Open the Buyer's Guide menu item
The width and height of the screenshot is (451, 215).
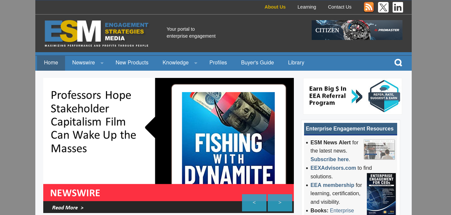pyautogui.click(x=258, y=63)
